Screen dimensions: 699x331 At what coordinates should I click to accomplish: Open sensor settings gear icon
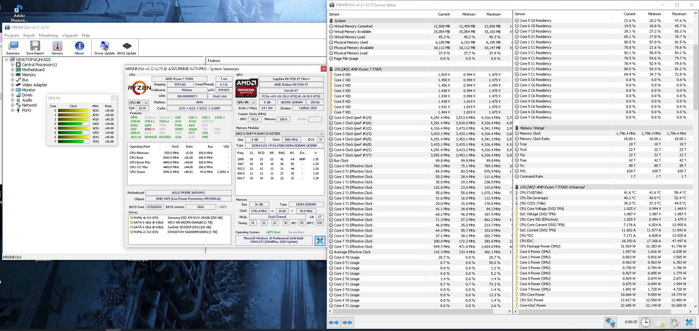point(675,322)
